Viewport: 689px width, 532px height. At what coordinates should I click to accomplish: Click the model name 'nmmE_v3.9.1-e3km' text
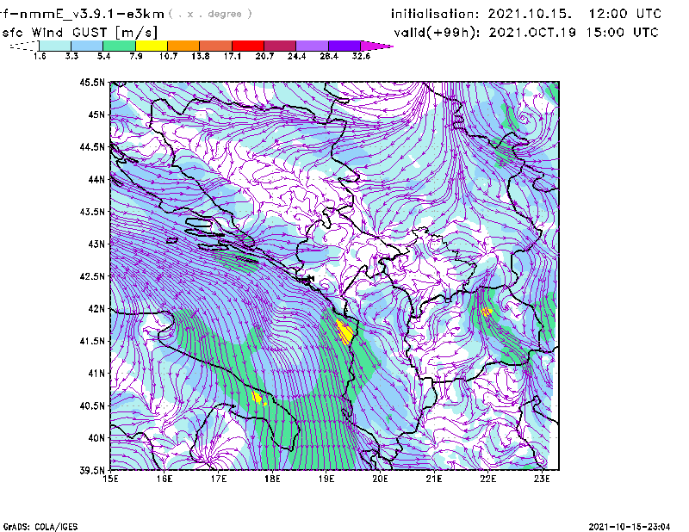tap(92, 14)
